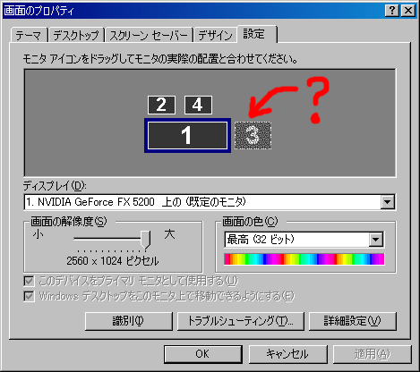Viewport: 420px width, 372px height.
Task: Click the title bar help question button
Action: [392, 11]
